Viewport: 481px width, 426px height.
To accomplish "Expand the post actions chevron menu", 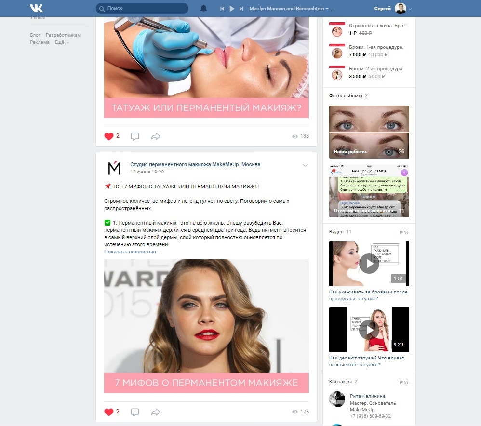I will 305,165.
